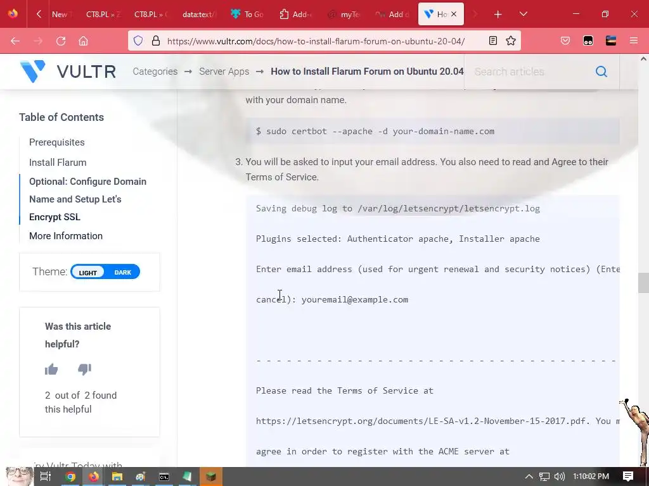This screenshot has width=649, height=486.
Task: Open File Explorer from taskbar
Action: coord(117,477)
